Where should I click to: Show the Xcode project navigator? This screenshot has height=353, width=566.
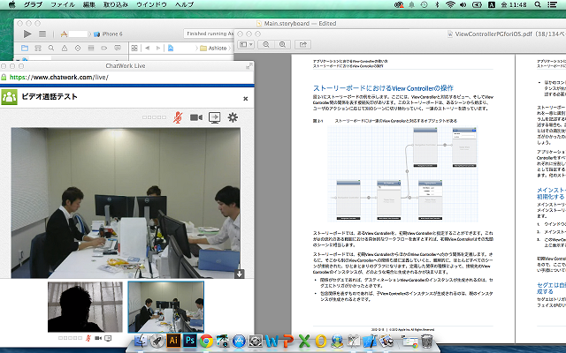25,48
